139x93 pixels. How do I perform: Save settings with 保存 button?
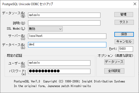point(124,34)
